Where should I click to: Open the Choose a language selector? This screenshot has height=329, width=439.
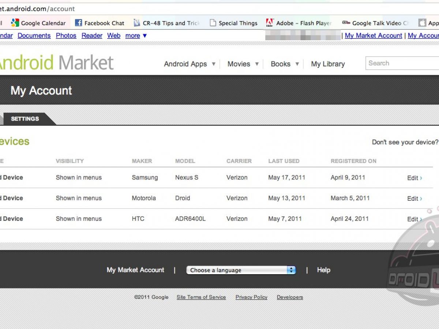point(241,270)
